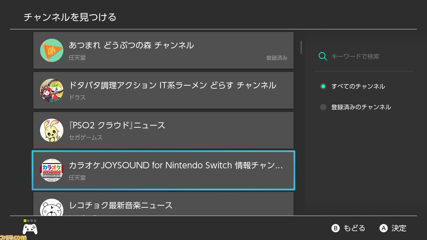Open ドタバタ調理アクション IT系ラーメン どらす チャンネル

[163, 90]
